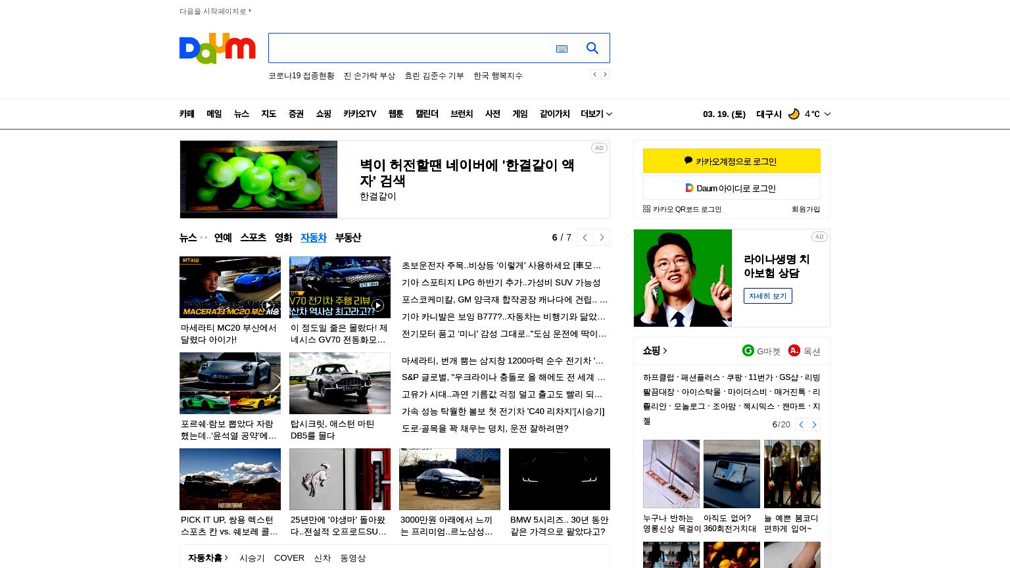Viewport: 1010px width, 568px height.
Task: Open 초보운전자 주목 headline
Action: [501, 266]
